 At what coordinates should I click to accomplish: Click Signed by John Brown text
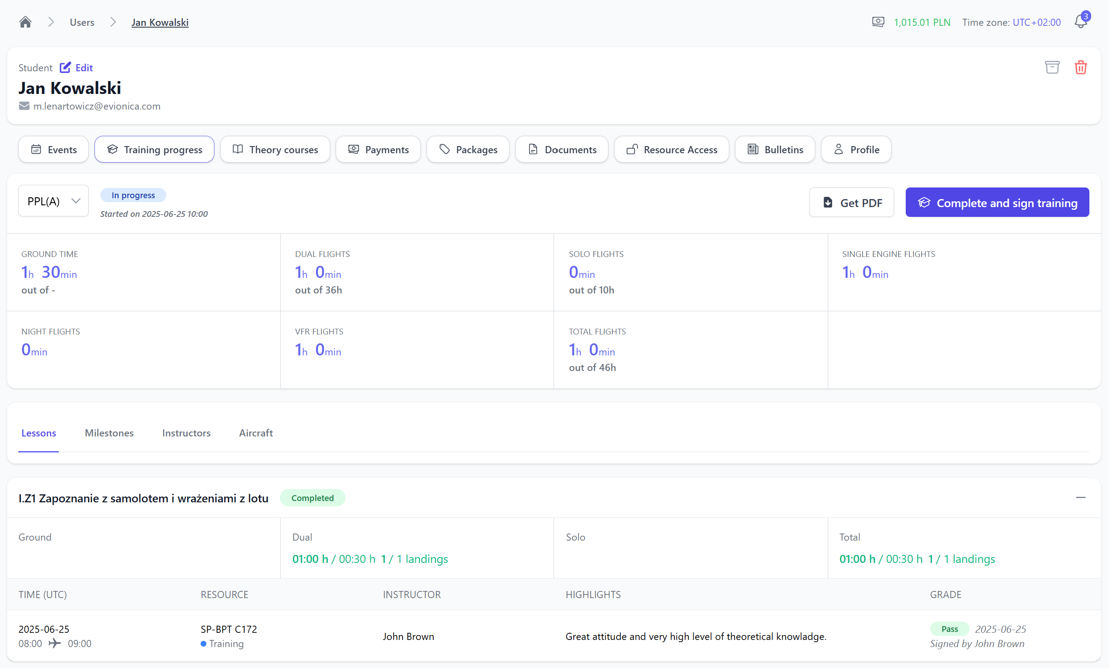(977, 644)
